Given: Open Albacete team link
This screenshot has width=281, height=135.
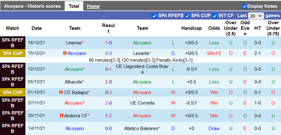Looking at the screenshot, I should [x=74, y=82].
